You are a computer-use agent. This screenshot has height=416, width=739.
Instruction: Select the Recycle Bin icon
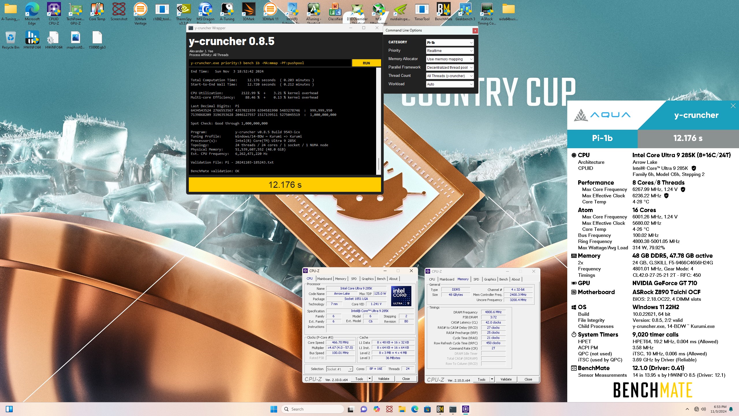tap(11, 40)
